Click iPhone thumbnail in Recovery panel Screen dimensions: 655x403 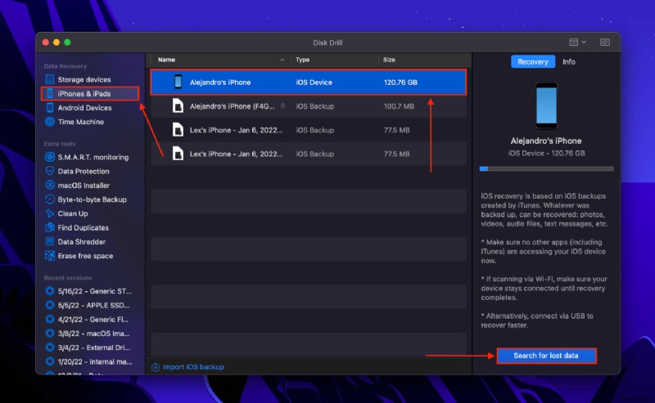[546, 106]
